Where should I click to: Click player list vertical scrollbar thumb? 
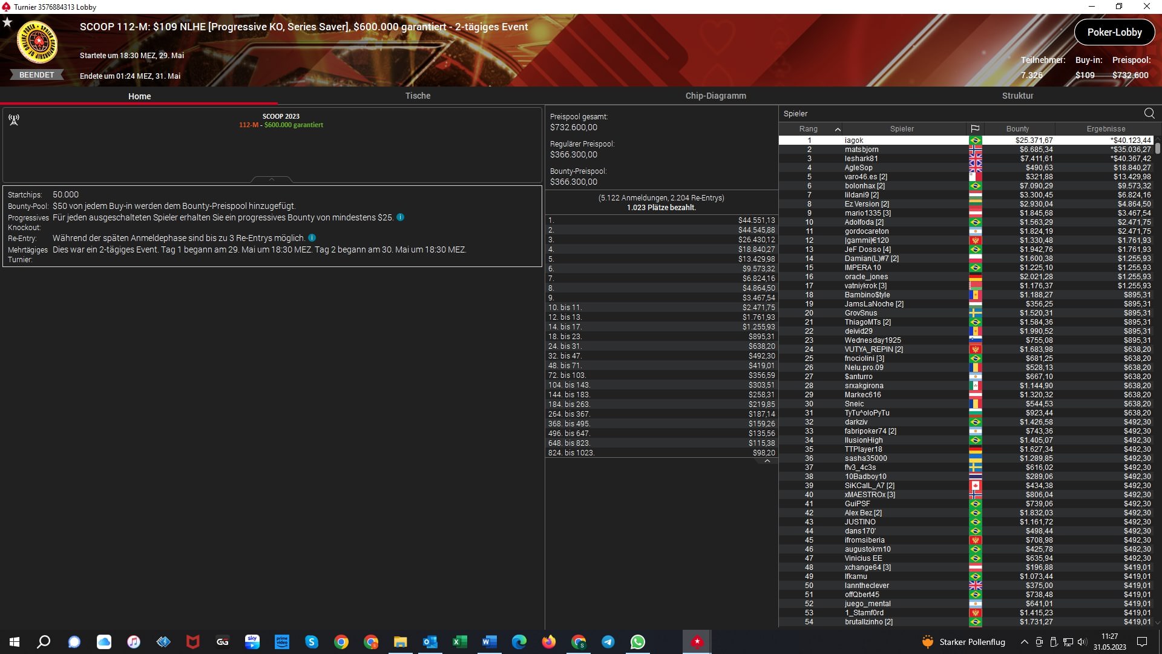[1157, 148]
